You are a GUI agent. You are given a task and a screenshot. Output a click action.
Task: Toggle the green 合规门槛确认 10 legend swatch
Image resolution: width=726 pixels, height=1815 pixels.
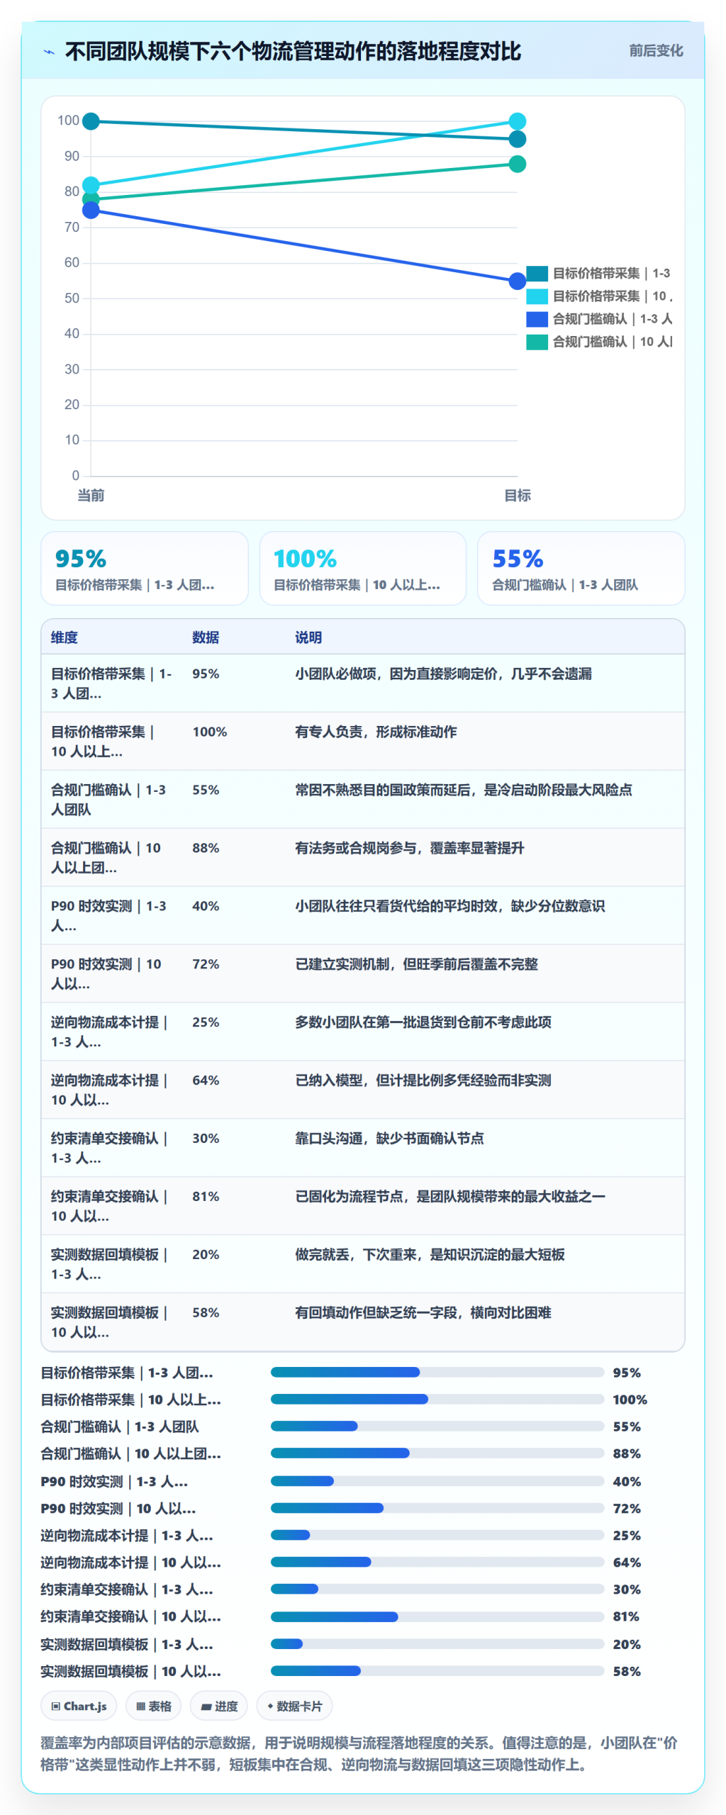[537, 342]
